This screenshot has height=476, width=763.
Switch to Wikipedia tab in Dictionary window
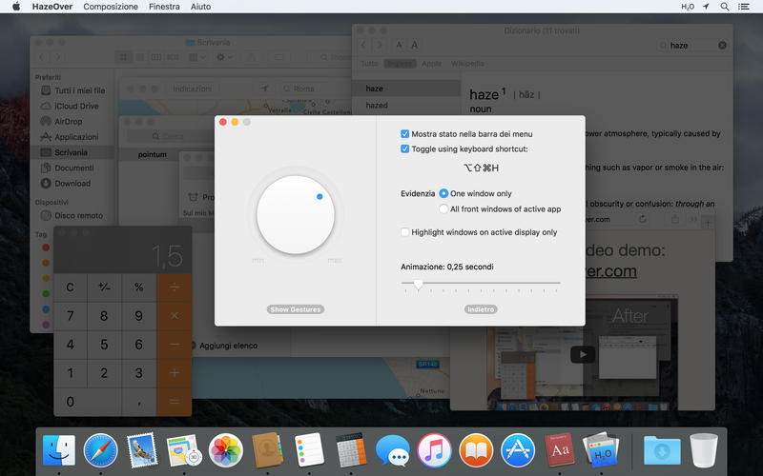467,64
